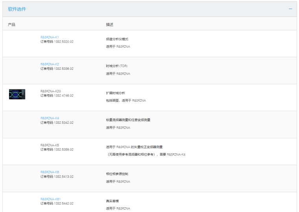Open the R&S®ZNA-K4 product link
The image size is (299, 212).
tap(50, 118)
